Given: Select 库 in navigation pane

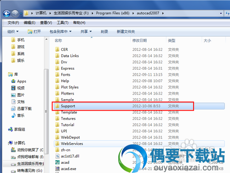Looking at the screenshot, I should click(16, 74).
